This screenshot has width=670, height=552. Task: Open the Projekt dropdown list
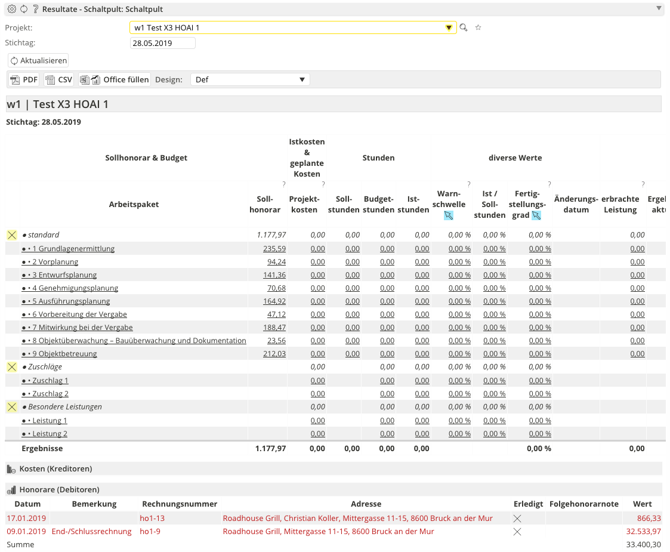(448, 28)
